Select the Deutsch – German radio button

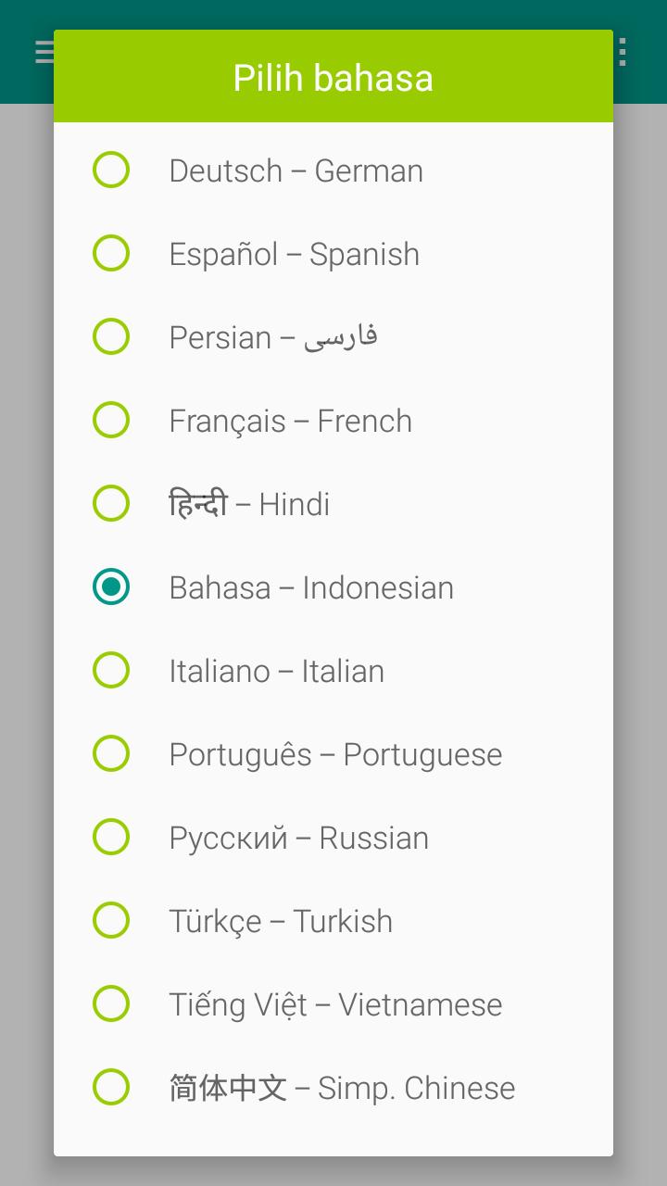click(111, 170)
